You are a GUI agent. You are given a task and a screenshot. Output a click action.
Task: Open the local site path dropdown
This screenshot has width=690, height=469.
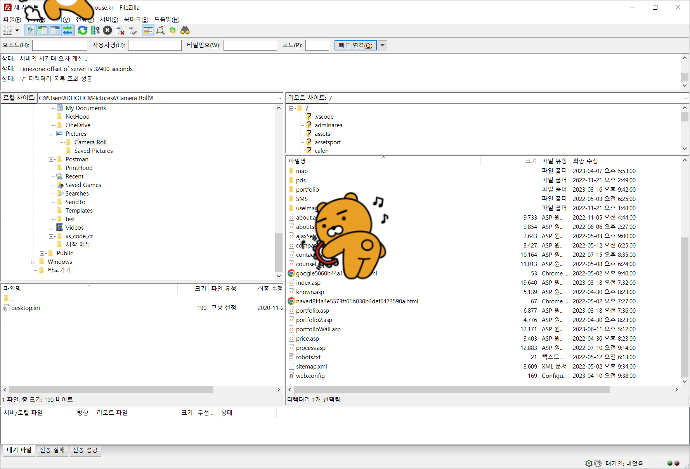[x=279, y=98]
